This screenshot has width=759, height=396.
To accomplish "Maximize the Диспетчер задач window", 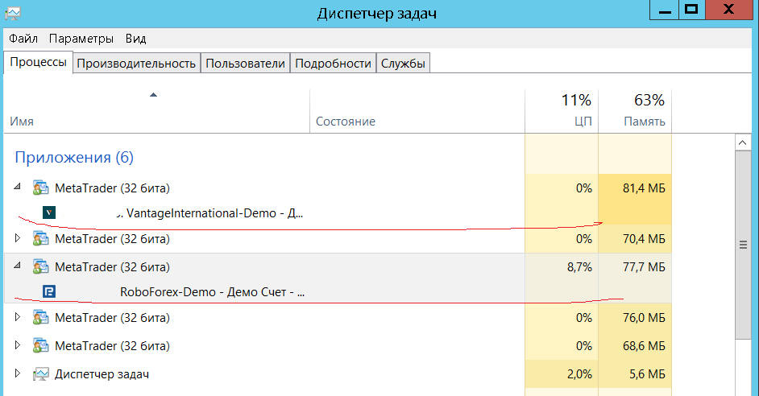I will pos(691,10).
